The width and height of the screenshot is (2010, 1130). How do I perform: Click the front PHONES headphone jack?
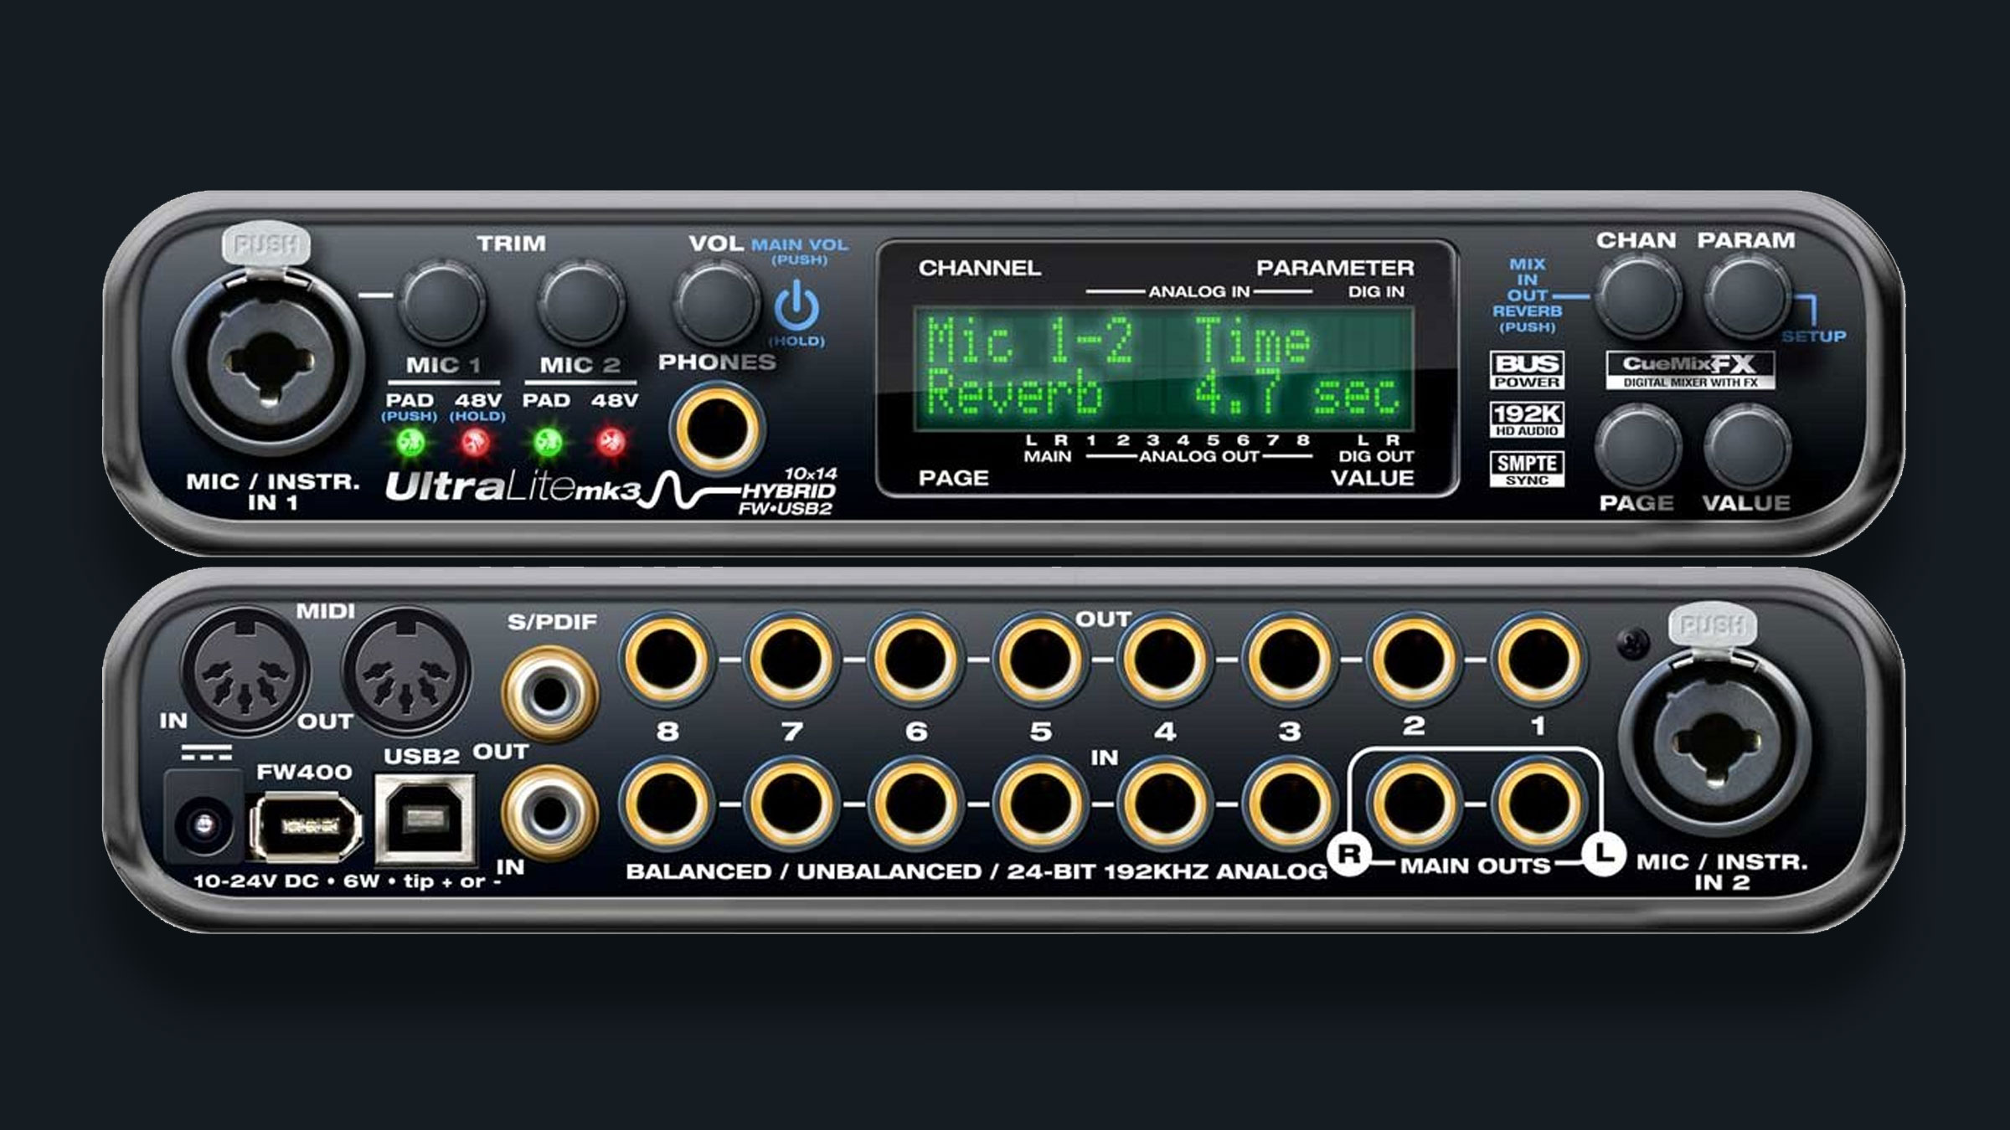point(717,429)
